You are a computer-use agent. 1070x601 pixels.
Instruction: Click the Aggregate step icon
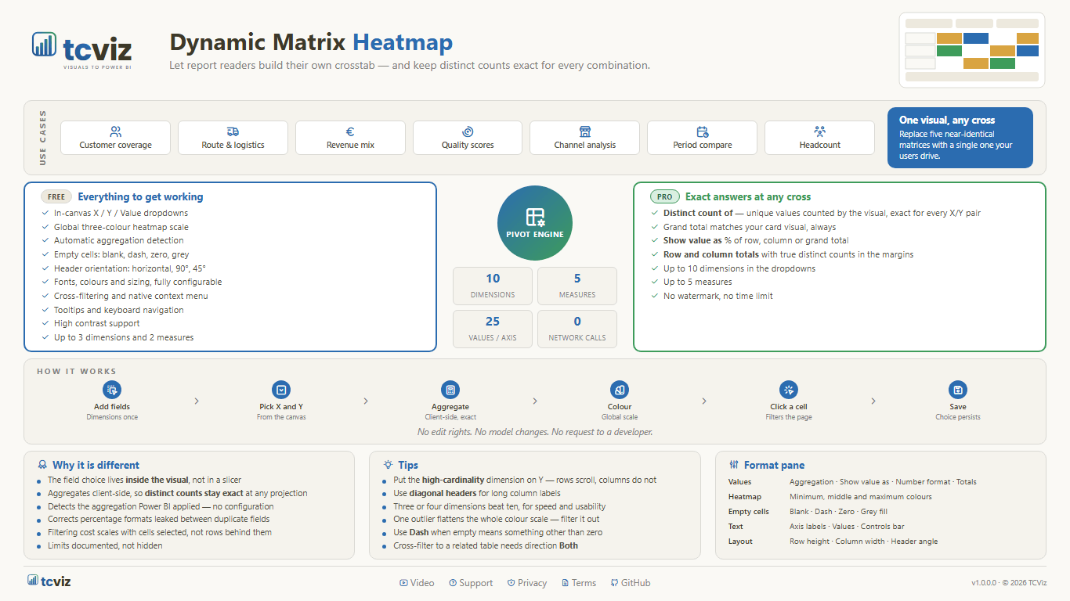click(x=450, y=390)
